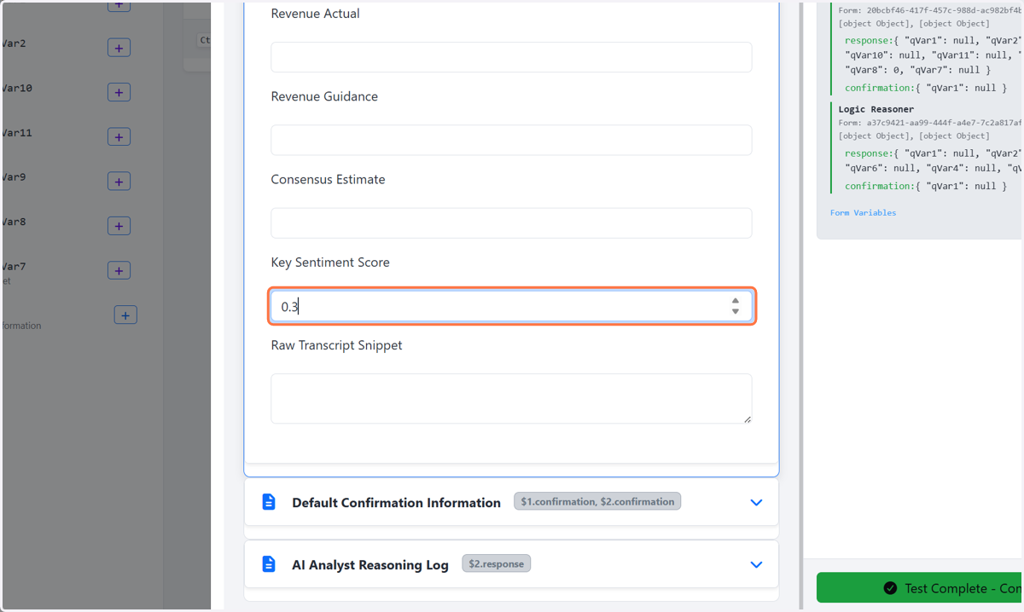Viewport: 1024px width, 612px height.
Task: Click the Revenue Actual label
Action: 315,14
